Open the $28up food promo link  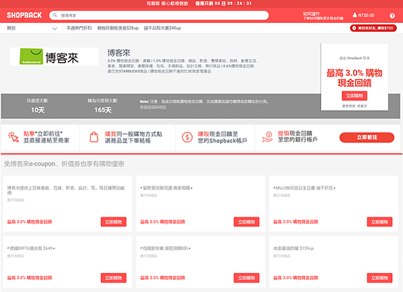coord(118,28)
